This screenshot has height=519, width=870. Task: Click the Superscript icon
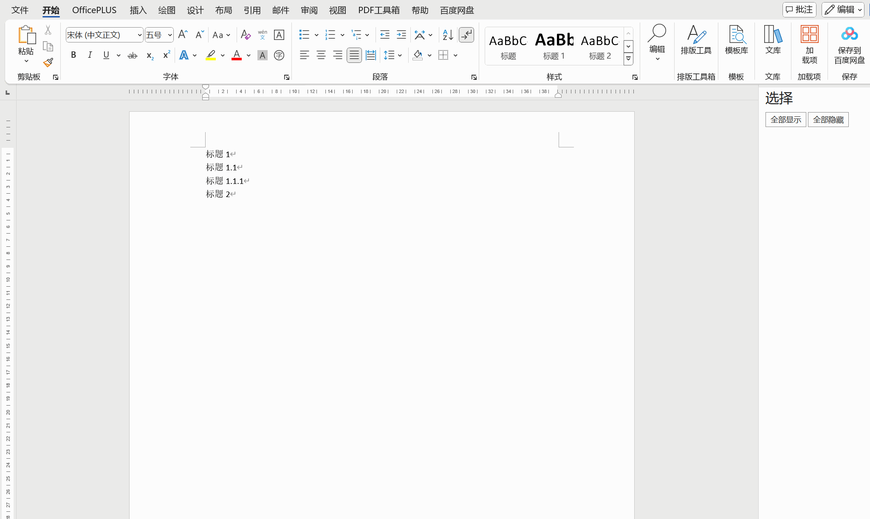point(166,55)
